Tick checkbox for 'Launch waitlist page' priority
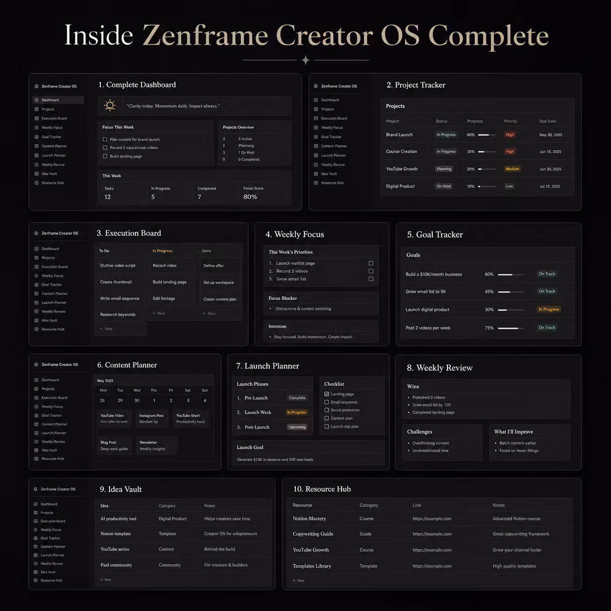 click(371, 263)
